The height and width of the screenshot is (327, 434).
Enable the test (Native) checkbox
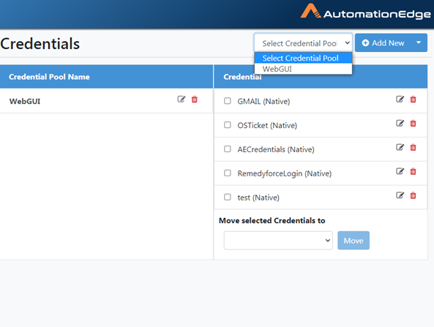[x=227, y=197]
